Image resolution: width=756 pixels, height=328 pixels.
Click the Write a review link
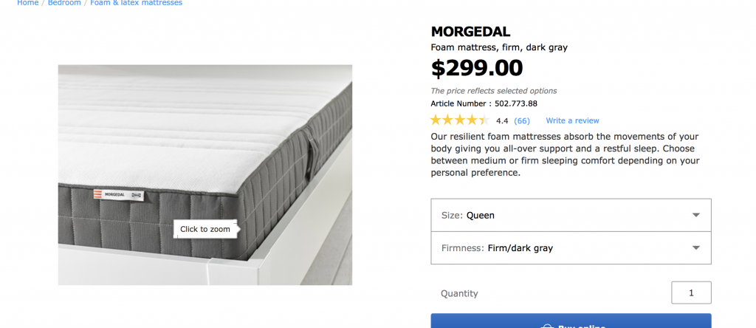[572, 120]
